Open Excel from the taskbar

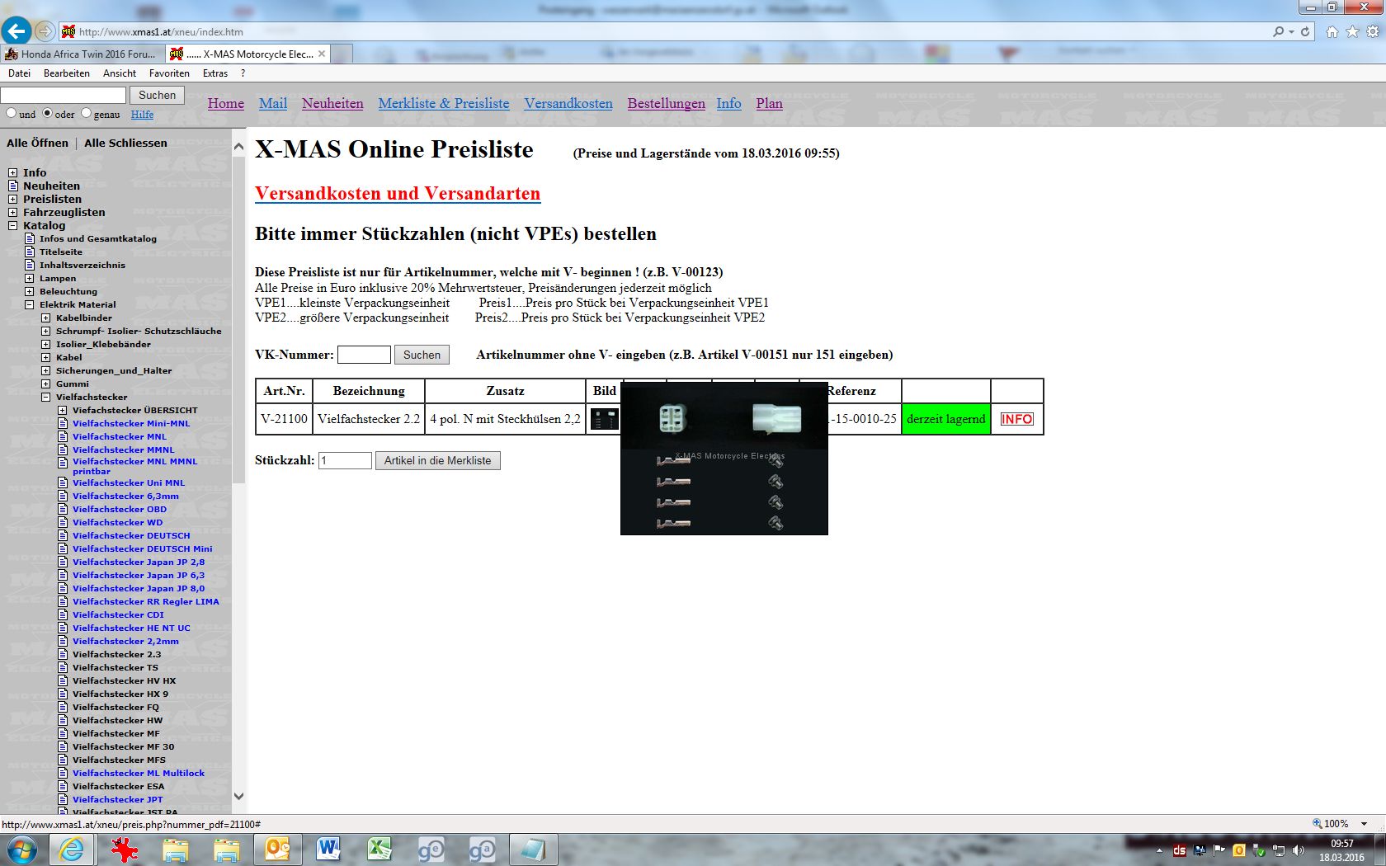379,849
